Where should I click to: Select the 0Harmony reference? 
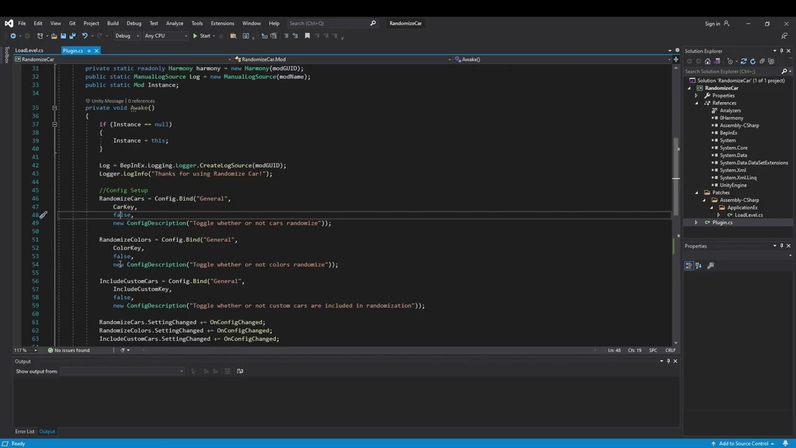731,118
